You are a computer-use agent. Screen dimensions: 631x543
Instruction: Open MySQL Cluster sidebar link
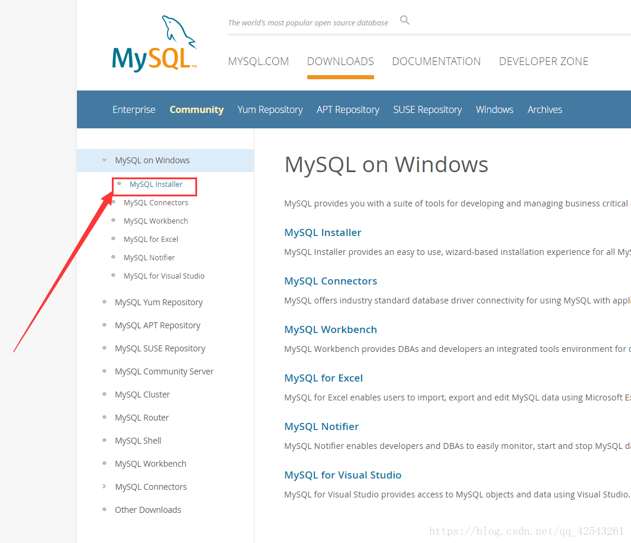click(142, 395)
